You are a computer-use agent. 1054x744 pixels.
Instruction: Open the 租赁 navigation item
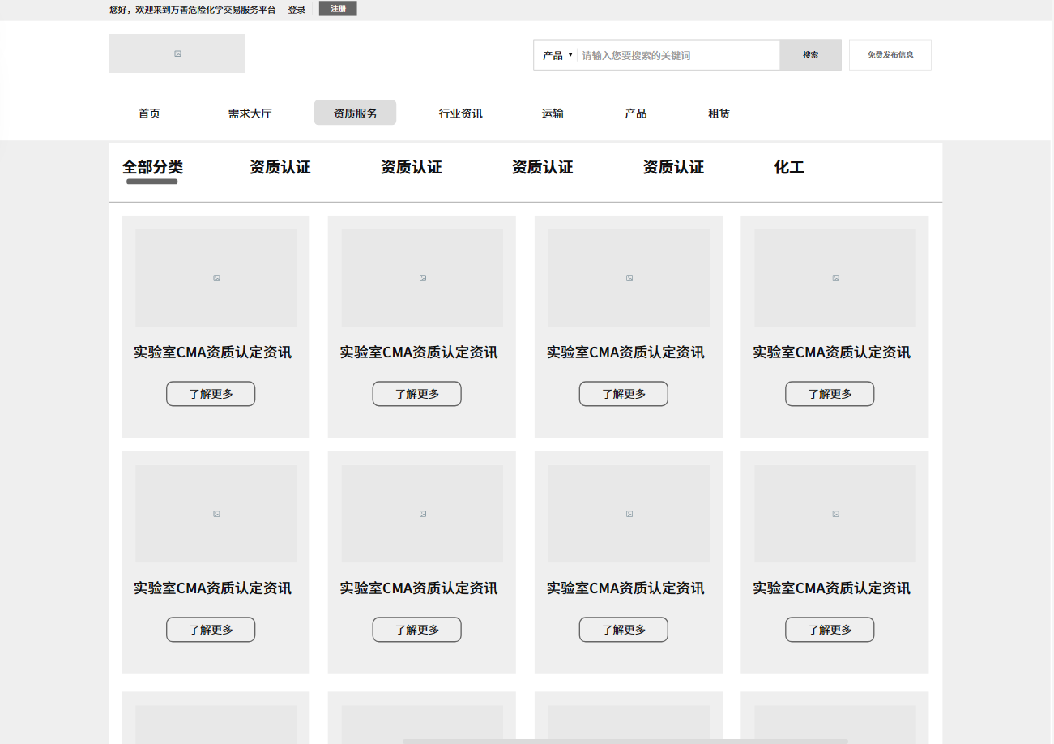pos(719,113)
